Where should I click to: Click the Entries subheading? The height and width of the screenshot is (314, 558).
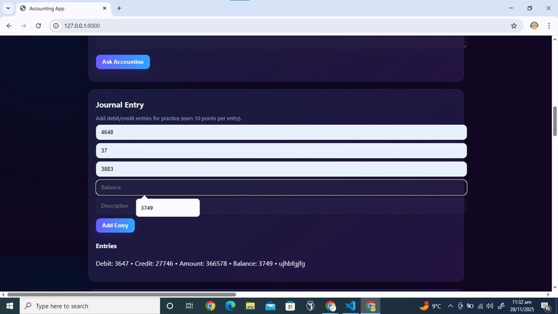(x=106, y=246)
